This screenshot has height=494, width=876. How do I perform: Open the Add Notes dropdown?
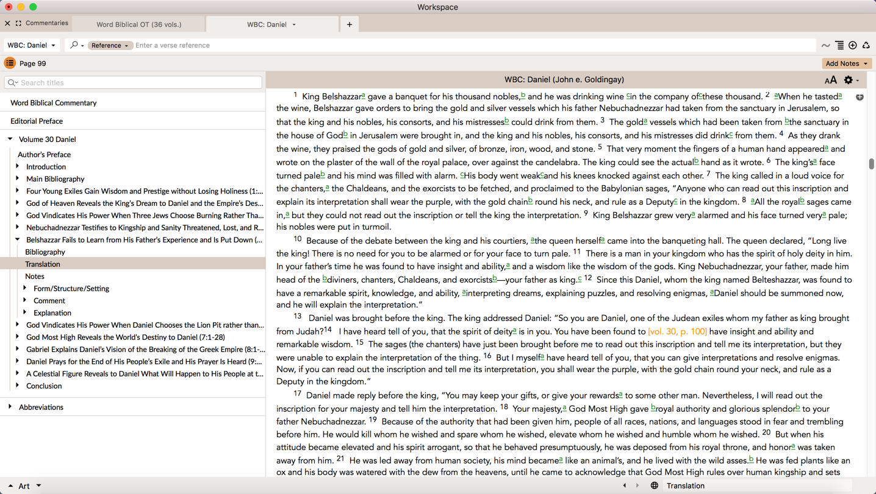point(847,63)
